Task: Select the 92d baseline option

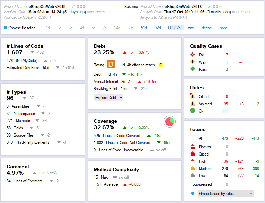Action: (x=157, y=28)
